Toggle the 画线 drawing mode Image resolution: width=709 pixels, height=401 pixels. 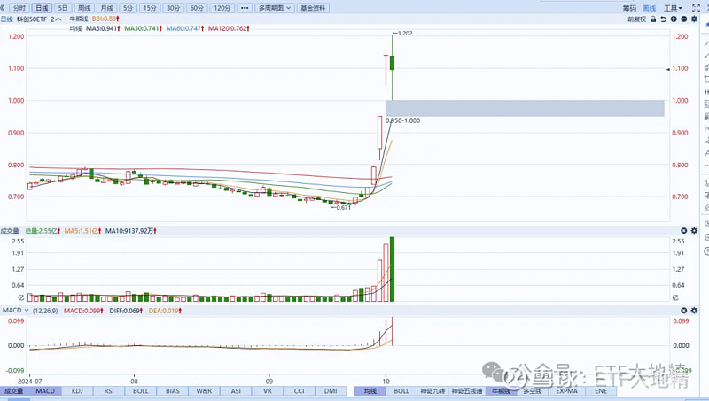pos(650,7)
